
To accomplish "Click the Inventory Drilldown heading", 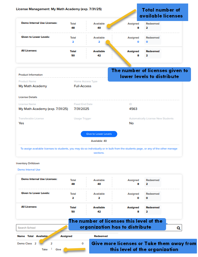I will point(28,163).
